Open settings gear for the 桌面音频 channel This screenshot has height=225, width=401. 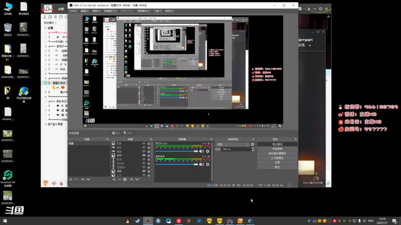coord(208,164)
